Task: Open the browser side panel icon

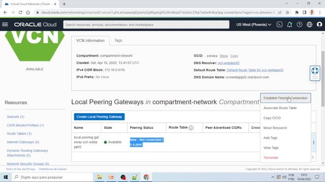Action: tap(304, 12)
